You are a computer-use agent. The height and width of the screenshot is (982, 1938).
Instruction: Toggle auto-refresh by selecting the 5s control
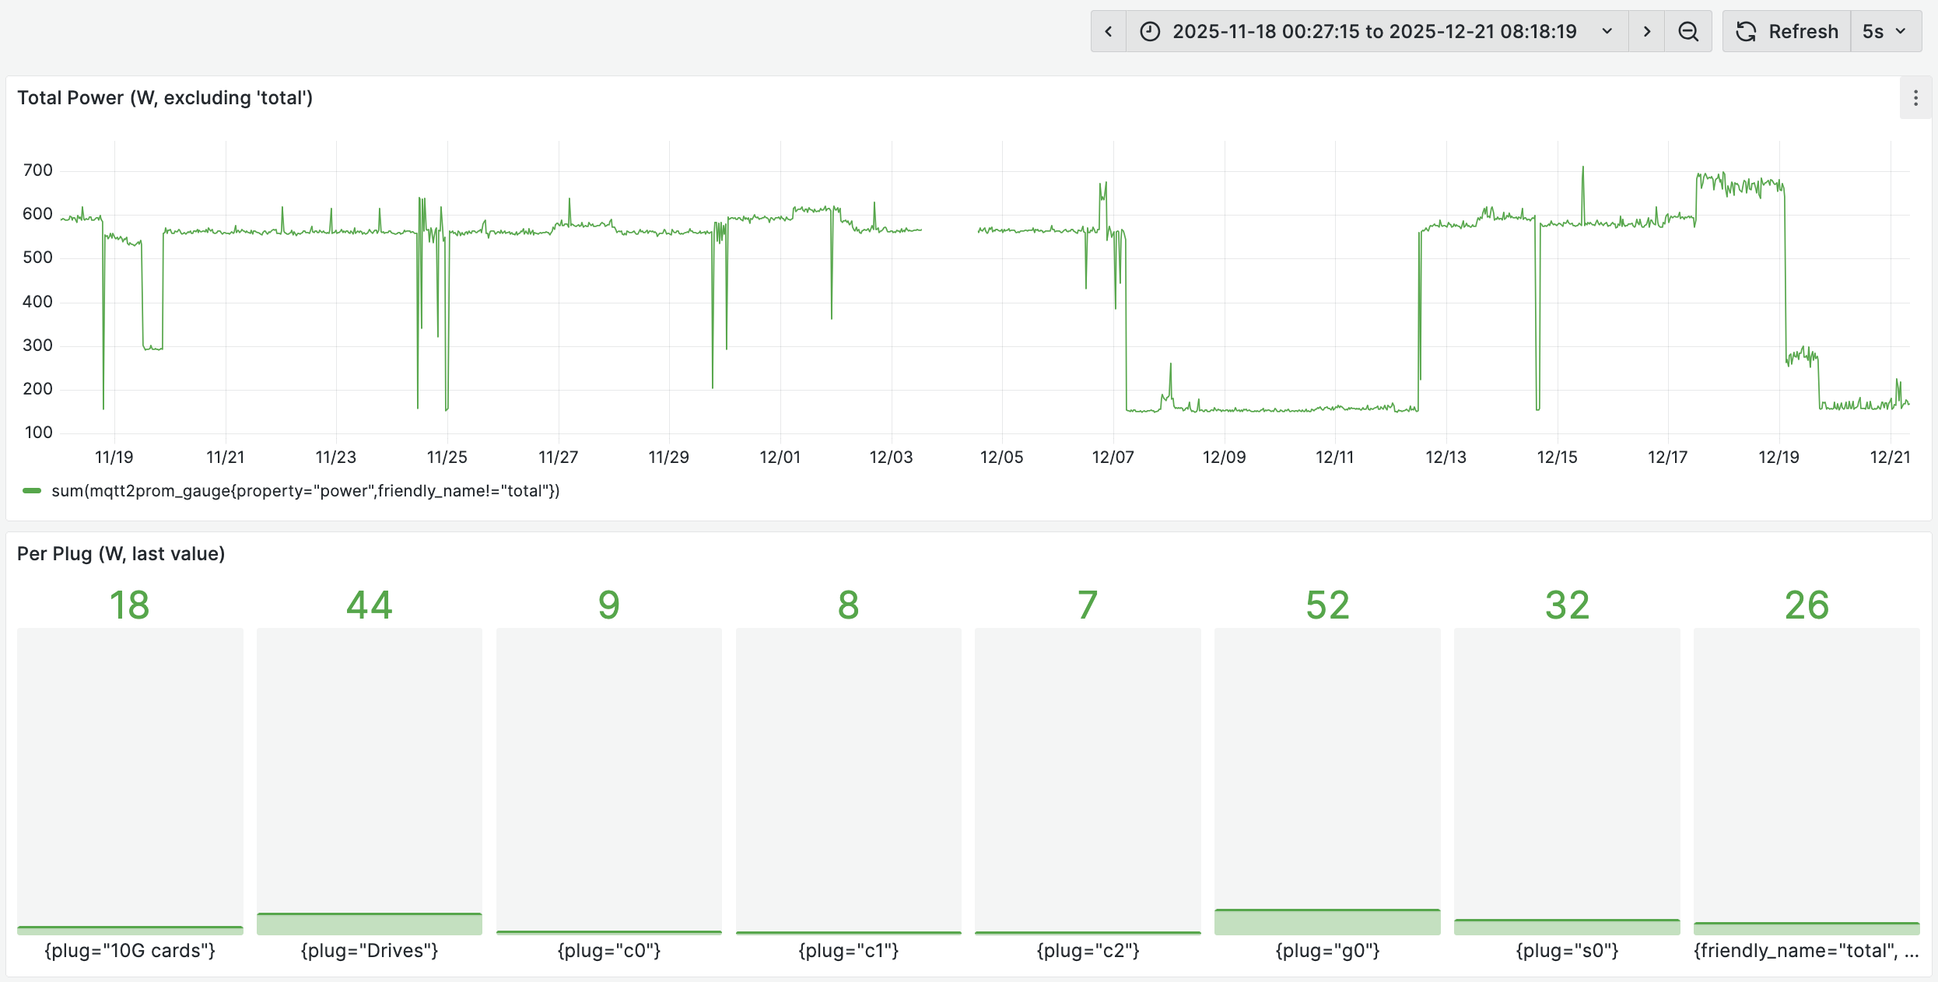coord(1873,31)
